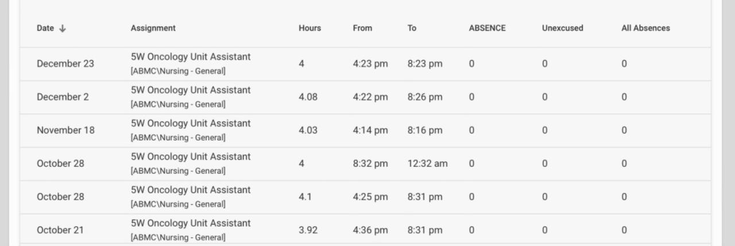
Task: Open the November 18 date entry
Action: tap(65, 130)
